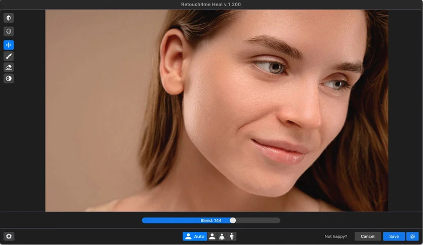Choose Auto scale mode

(x=195, y=236)
